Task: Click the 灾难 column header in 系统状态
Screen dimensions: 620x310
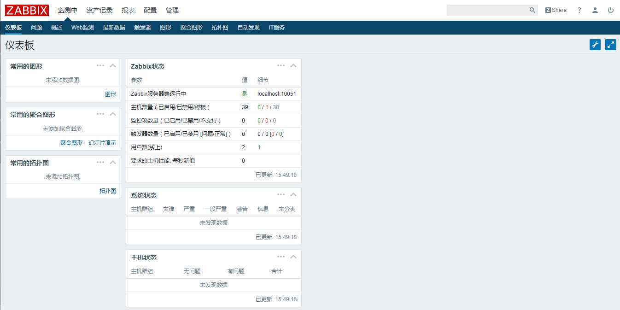Action: tap(168, 209)
